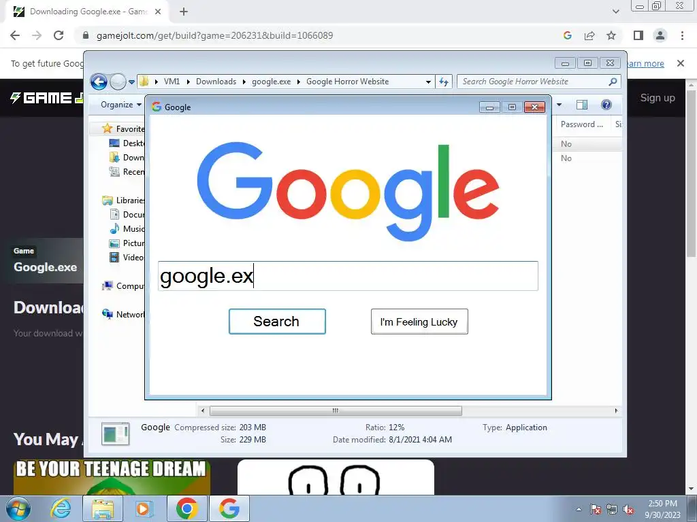Open a new Chrome tab
The image size is (697, 522).
click(184, 12)
